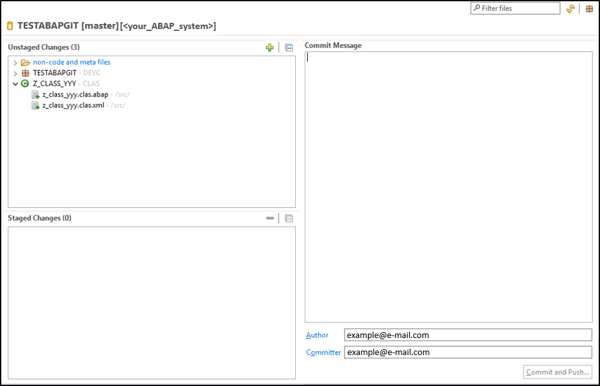Collapse the Z_CLASS_YYY tree node
Image resolution: width=600 pixels, height=386 pixels.
(15, 83)
